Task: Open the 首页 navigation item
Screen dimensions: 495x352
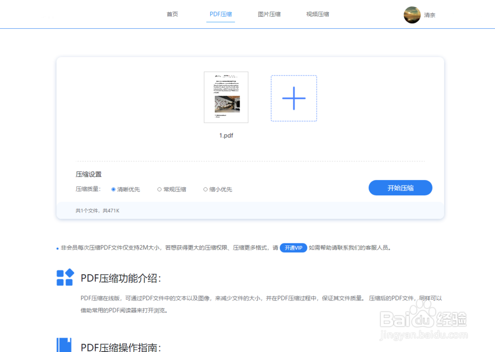Action: click(x=172, y=14)
